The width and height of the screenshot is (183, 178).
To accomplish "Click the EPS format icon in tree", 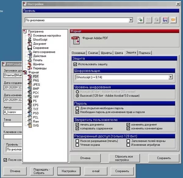I will (30, 105).
